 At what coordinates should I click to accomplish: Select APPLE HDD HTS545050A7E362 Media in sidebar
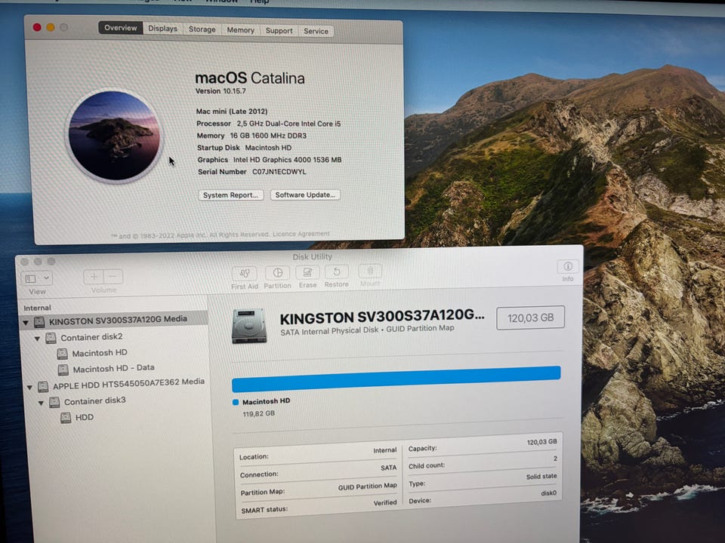coord(128,384)
